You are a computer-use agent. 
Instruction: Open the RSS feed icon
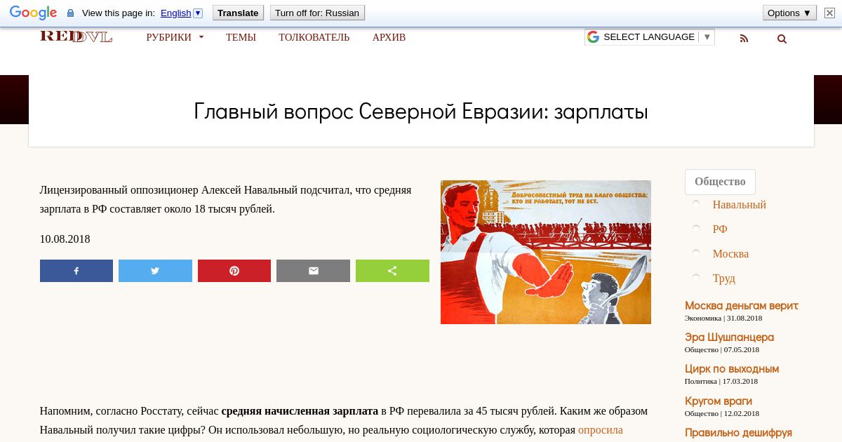(744, 39)
